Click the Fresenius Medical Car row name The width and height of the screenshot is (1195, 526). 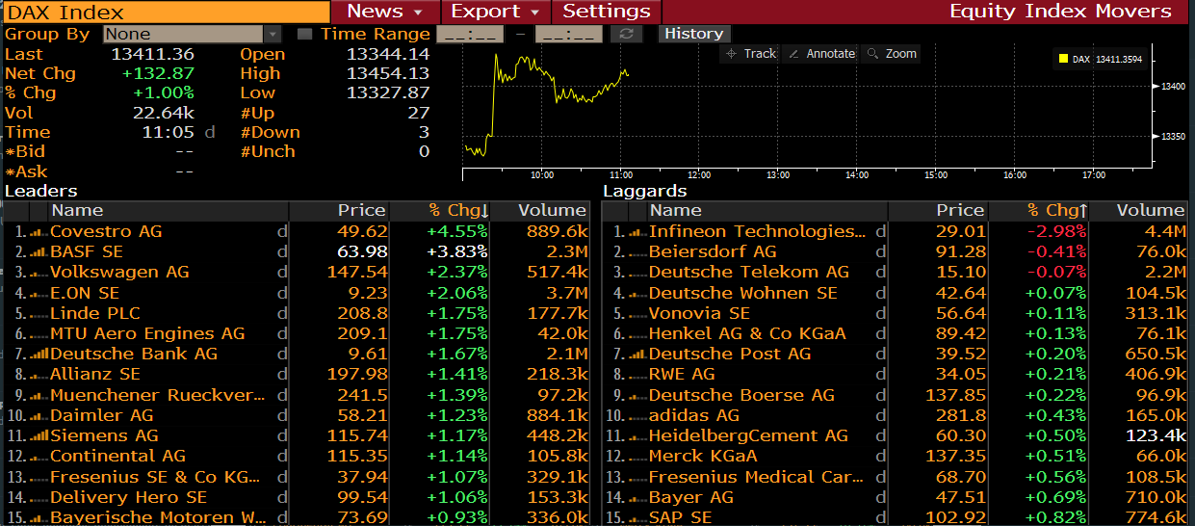pos(757,478)
